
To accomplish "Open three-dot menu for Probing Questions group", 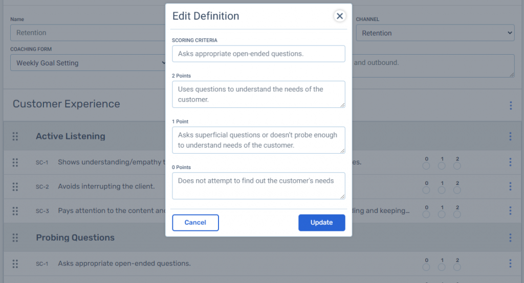I will [510, 238].
